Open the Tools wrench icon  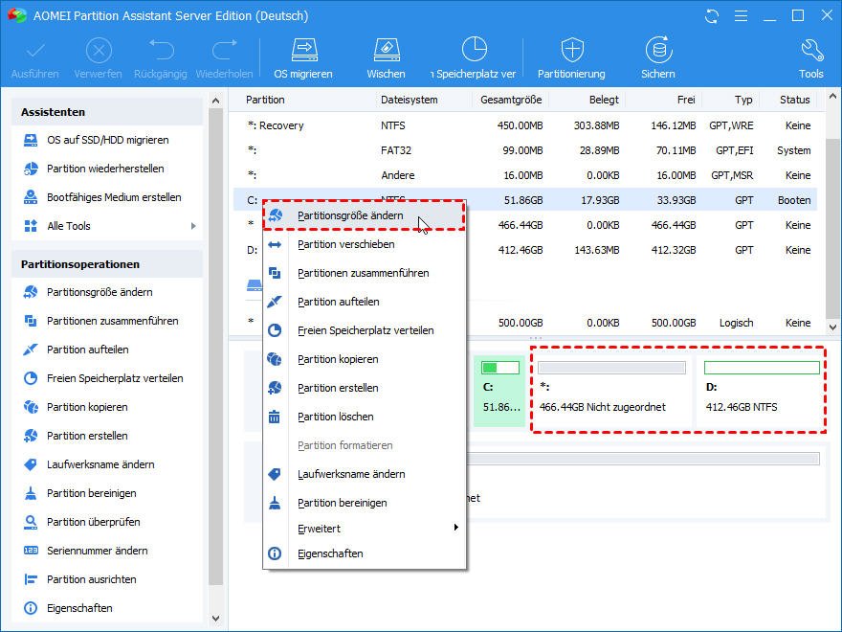point(810,51)
